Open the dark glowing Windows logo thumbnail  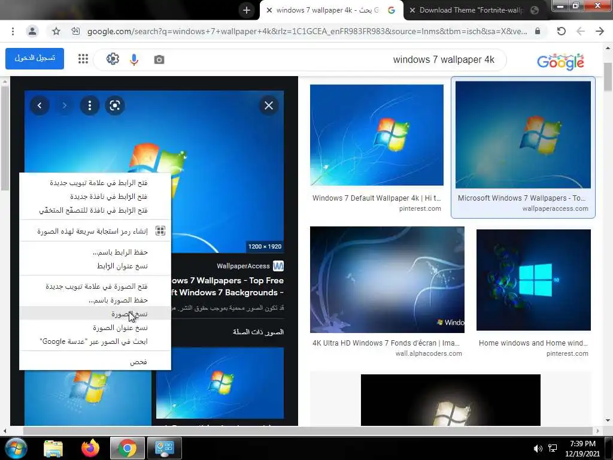click(x=450, y=400)
